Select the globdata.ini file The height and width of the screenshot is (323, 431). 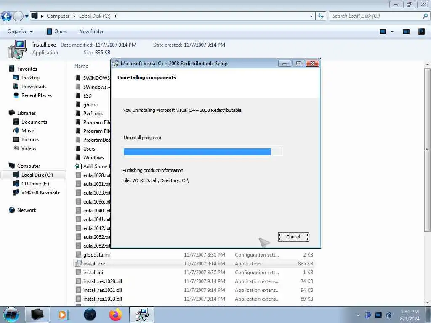[x=96, y=254]
